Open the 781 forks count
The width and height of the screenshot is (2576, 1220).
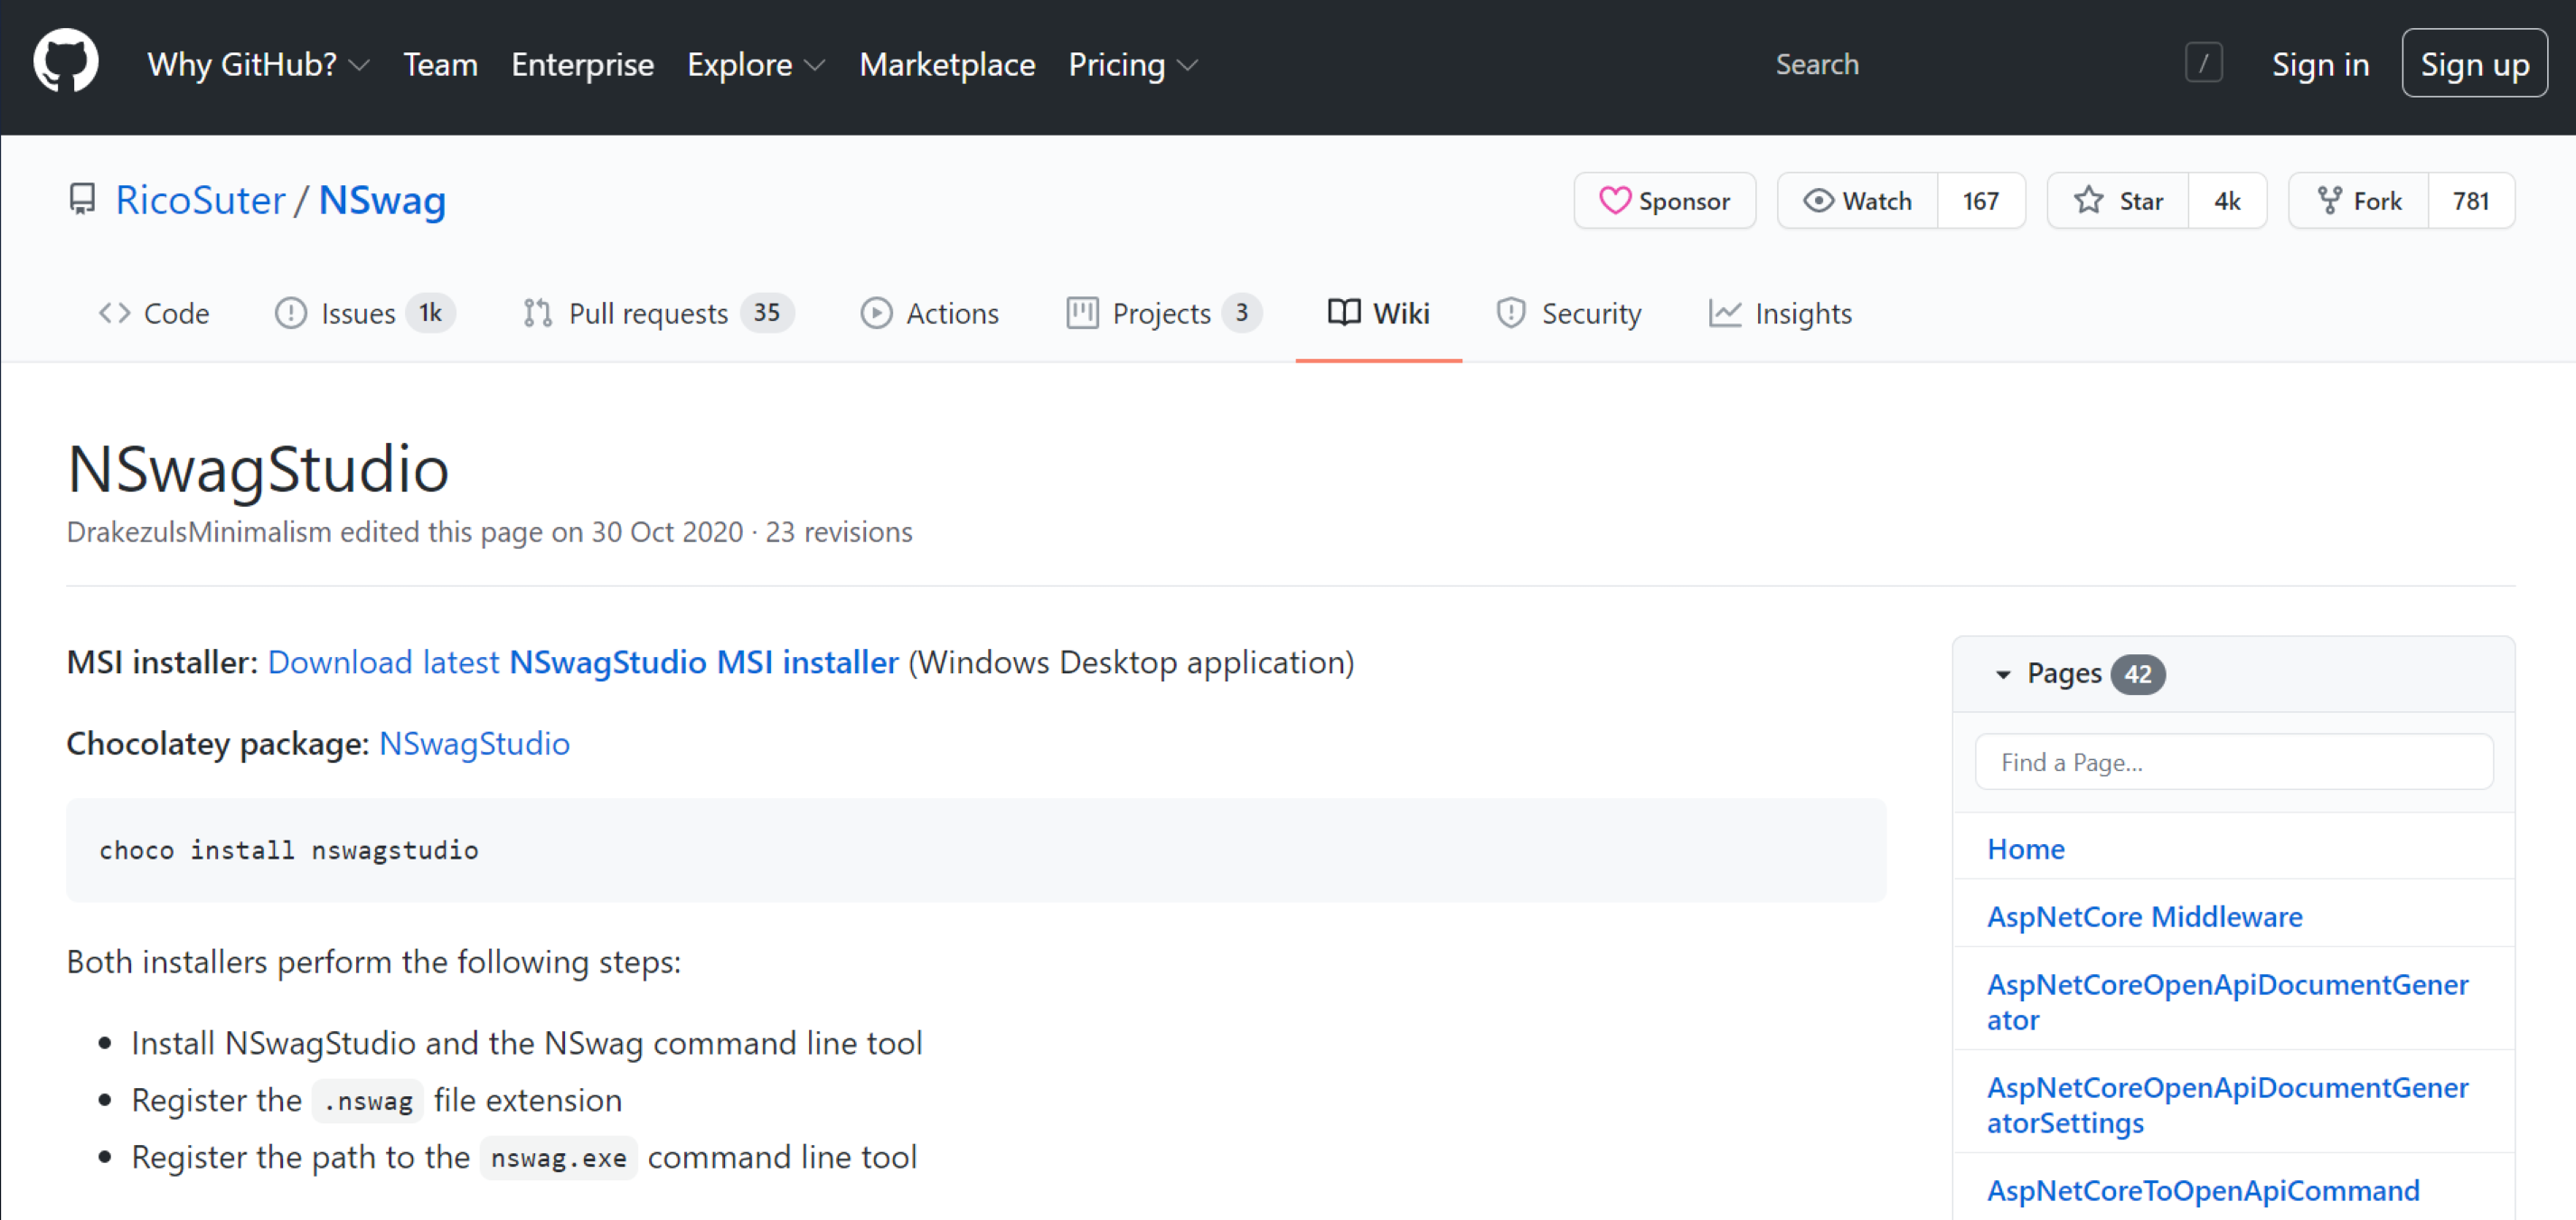click(x=2471, y=201)
